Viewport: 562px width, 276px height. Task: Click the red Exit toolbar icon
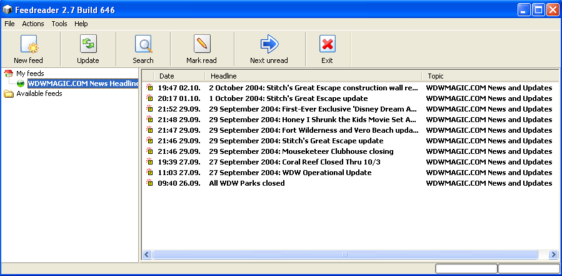[327, 45]
